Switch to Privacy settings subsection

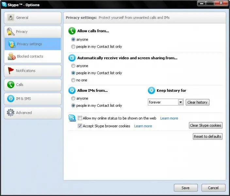33,44
